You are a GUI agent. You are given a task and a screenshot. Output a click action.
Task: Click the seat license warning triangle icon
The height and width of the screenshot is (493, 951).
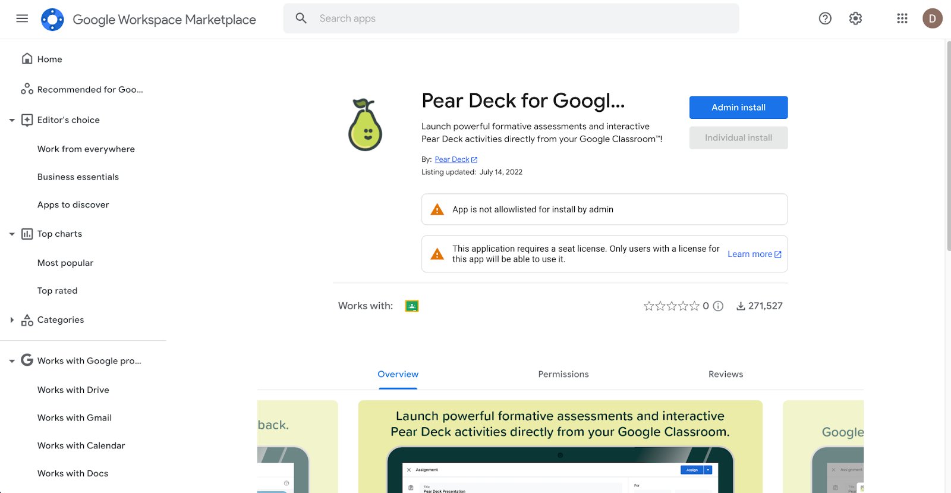[x=437, y=254]
